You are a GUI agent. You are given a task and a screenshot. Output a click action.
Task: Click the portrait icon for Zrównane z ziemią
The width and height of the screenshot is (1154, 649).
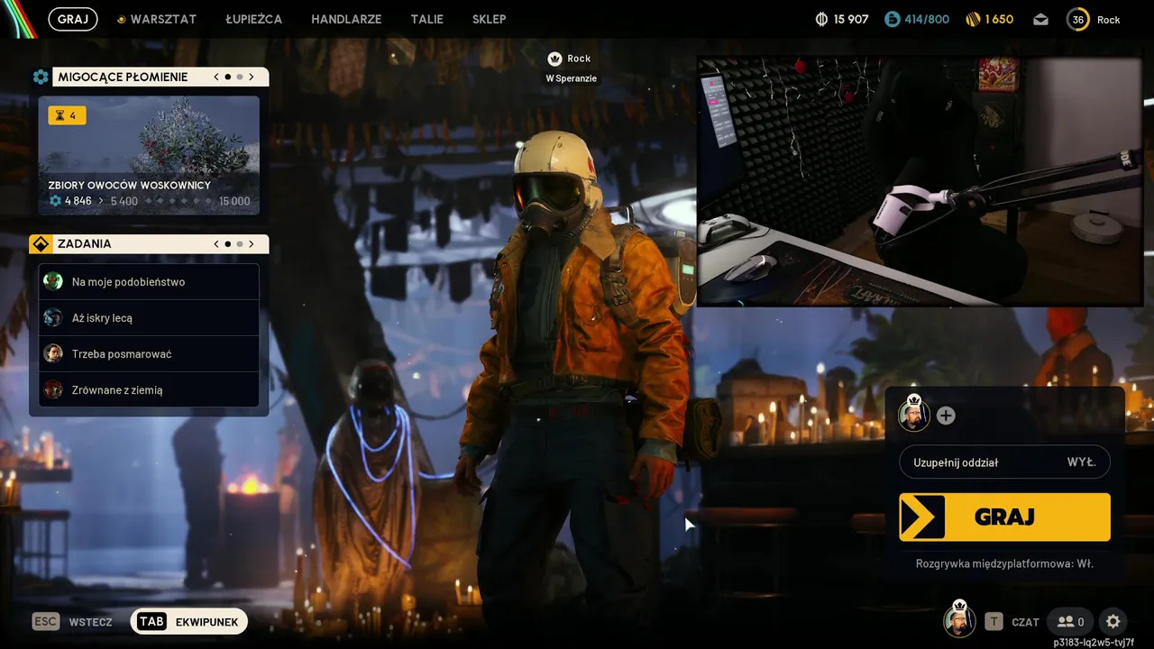53,389
